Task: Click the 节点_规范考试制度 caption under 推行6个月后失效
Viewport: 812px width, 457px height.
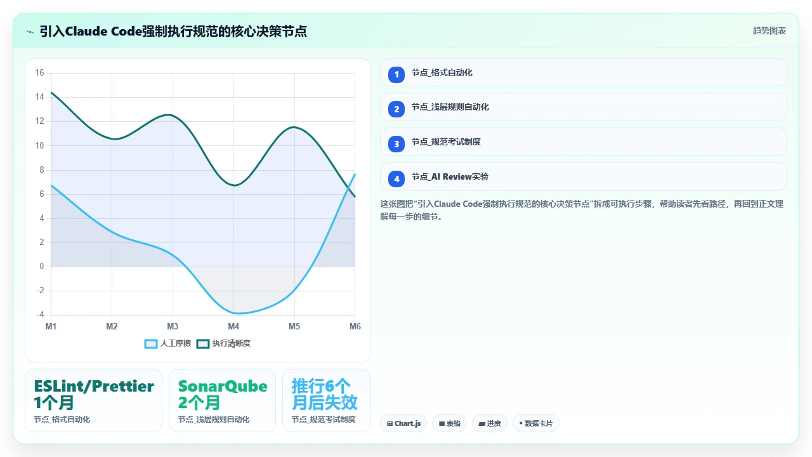Action: 324,420
